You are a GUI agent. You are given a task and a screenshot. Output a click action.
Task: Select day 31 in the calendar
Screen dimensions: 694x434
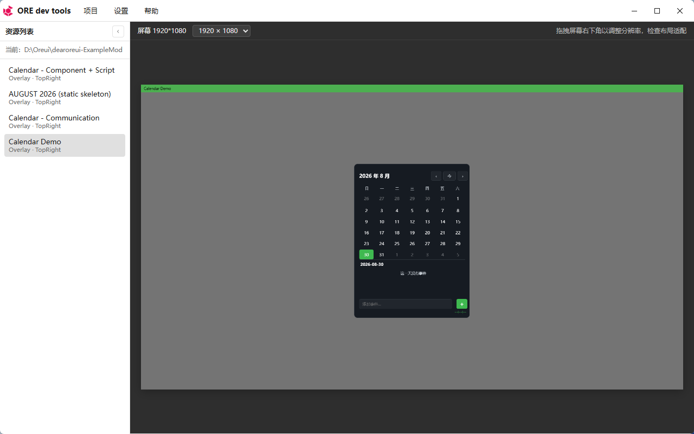tap(382, 254)
